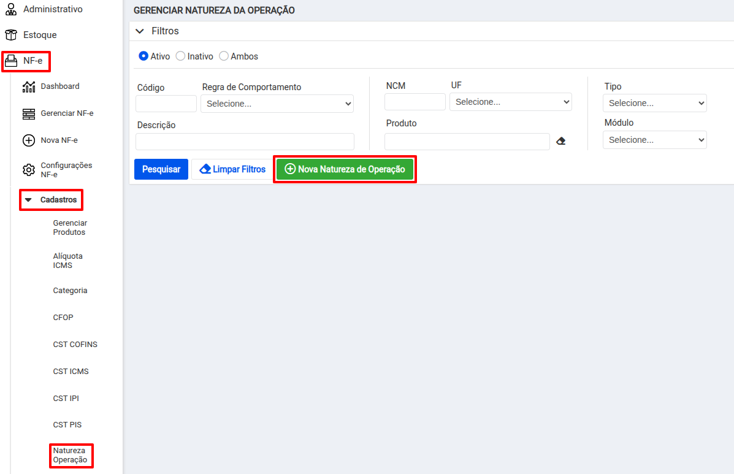This screenshot has width=734, height=474.
Task: Select the Inativo radio button
Action: [180, 56]
